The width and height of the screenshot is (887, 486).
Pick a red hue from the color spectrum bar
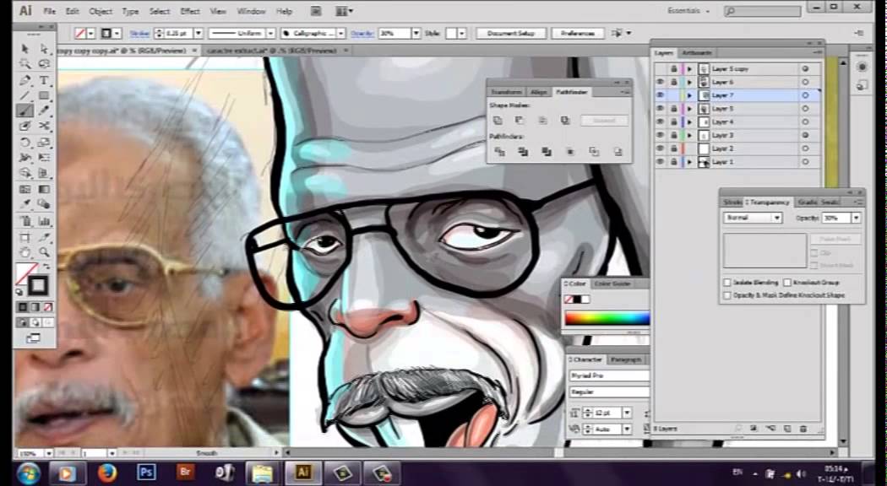[x=570, y=318]
